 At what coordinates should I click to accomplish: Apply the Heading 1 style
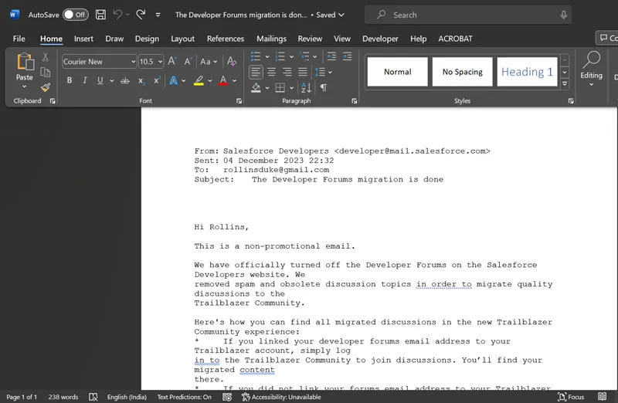(x=527, y=72)
